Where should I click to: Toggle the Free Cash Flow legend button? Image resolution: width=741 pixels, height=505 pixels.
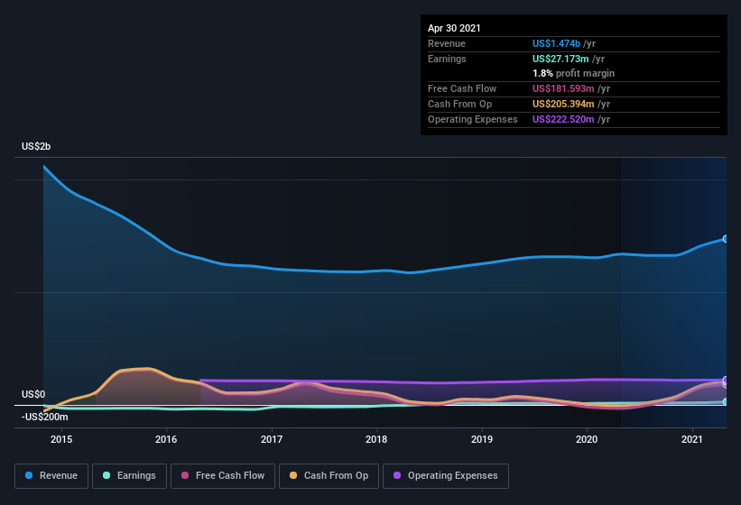pyautogui.click(x=223, y=476)
